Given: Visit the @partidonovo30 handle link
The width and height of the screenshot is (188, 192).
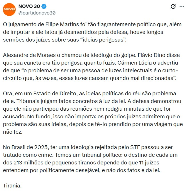Looking at the screenshot, I should [37, 13].
